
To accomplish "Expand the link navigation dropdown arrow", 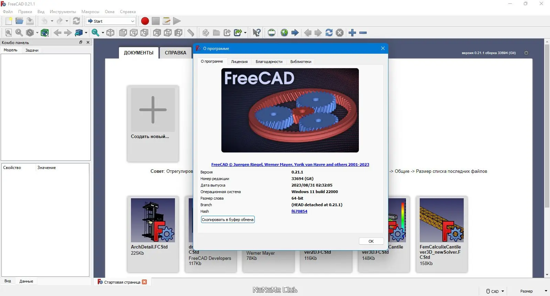I will pyautogui.click(x=86, y=33).
